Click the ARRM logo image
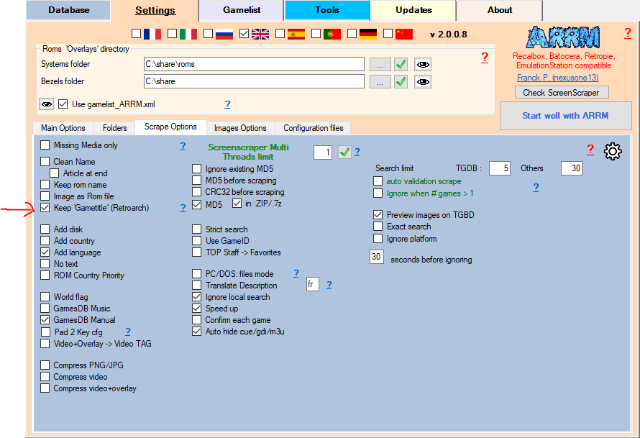This screenshot has height=438, width=640. click(562, 38)
